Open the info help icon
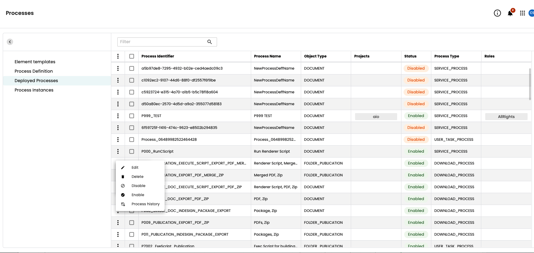 (497, 13)
